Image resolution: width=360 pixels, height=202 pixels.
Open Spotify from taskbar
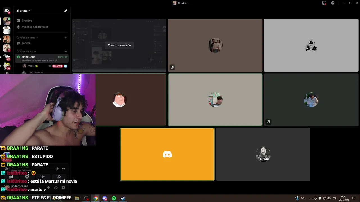coord(114,198)
